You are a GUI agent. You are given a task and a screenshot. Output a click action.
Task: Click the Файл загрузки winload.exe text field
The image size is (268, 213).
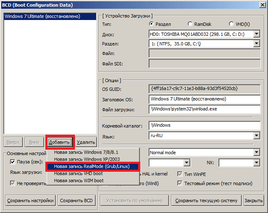pyautogui.click(x=205, y=109)
